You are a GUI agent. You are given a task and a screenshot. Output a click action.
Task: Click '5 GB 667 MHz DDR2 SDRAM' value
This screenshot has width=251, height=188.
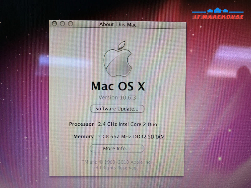click(x=131, y=137)
